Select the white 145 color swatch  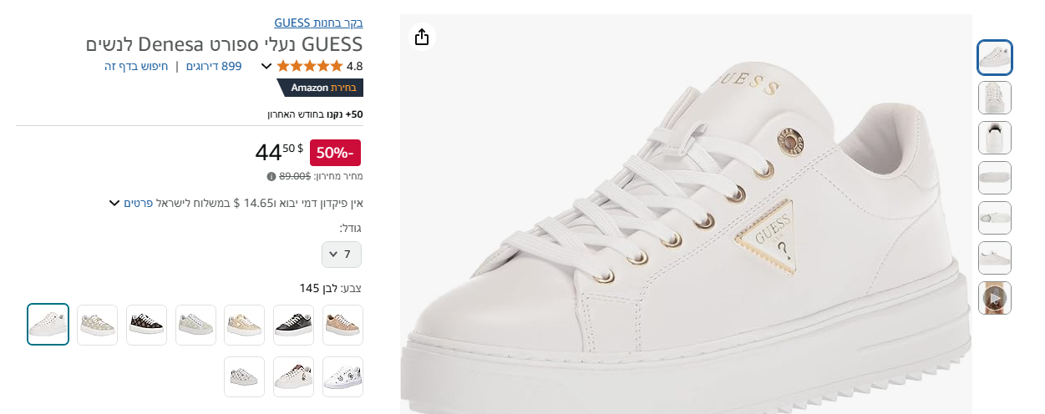coord(48,325)
